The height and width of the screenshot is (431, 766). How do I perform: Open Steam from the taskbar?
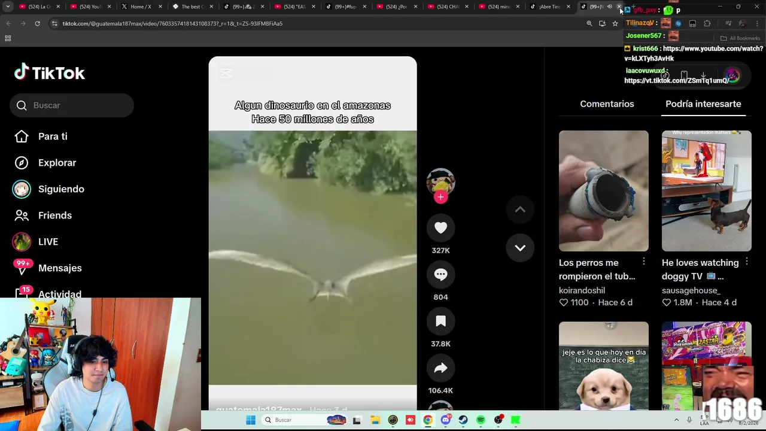[463, 420]
